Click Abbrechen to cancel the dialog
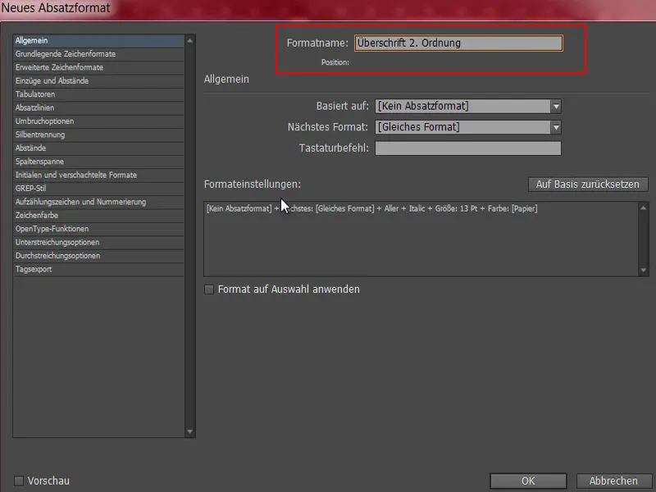The width and height of the screenshot is (656, 492). coord(613,481)
